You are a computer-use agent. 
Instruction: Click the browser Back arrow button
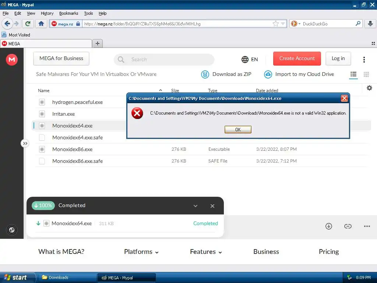(7, 24)
